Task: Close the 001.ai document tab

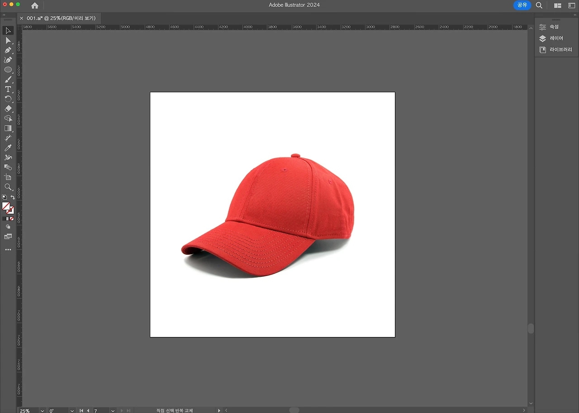Action: click(21, 18)
